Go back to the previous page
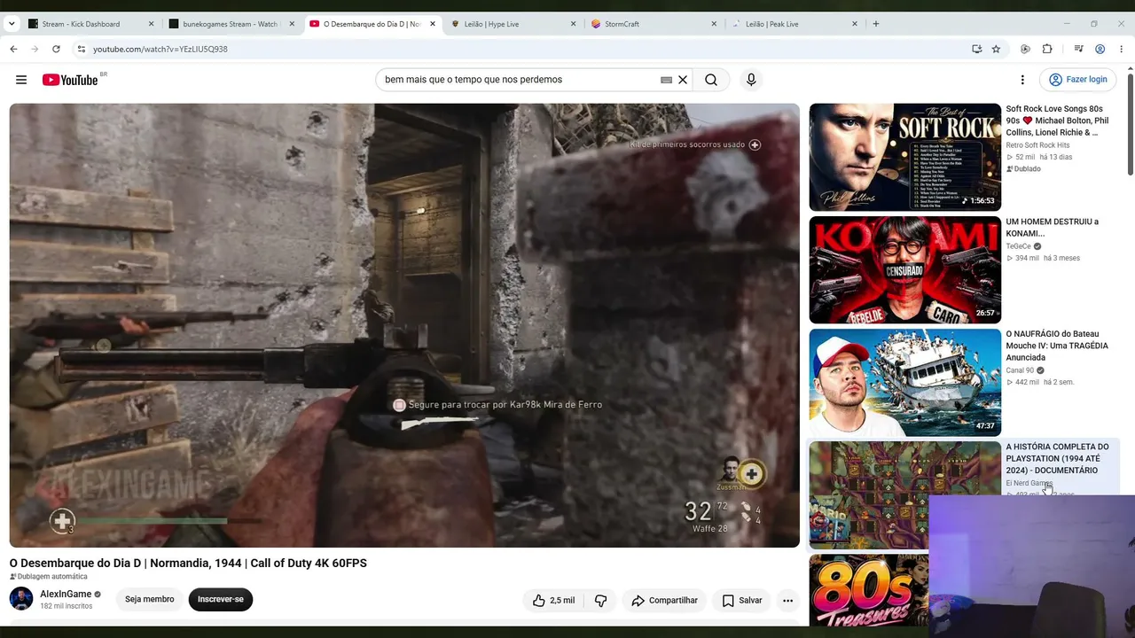 click(x=13, y=49)
